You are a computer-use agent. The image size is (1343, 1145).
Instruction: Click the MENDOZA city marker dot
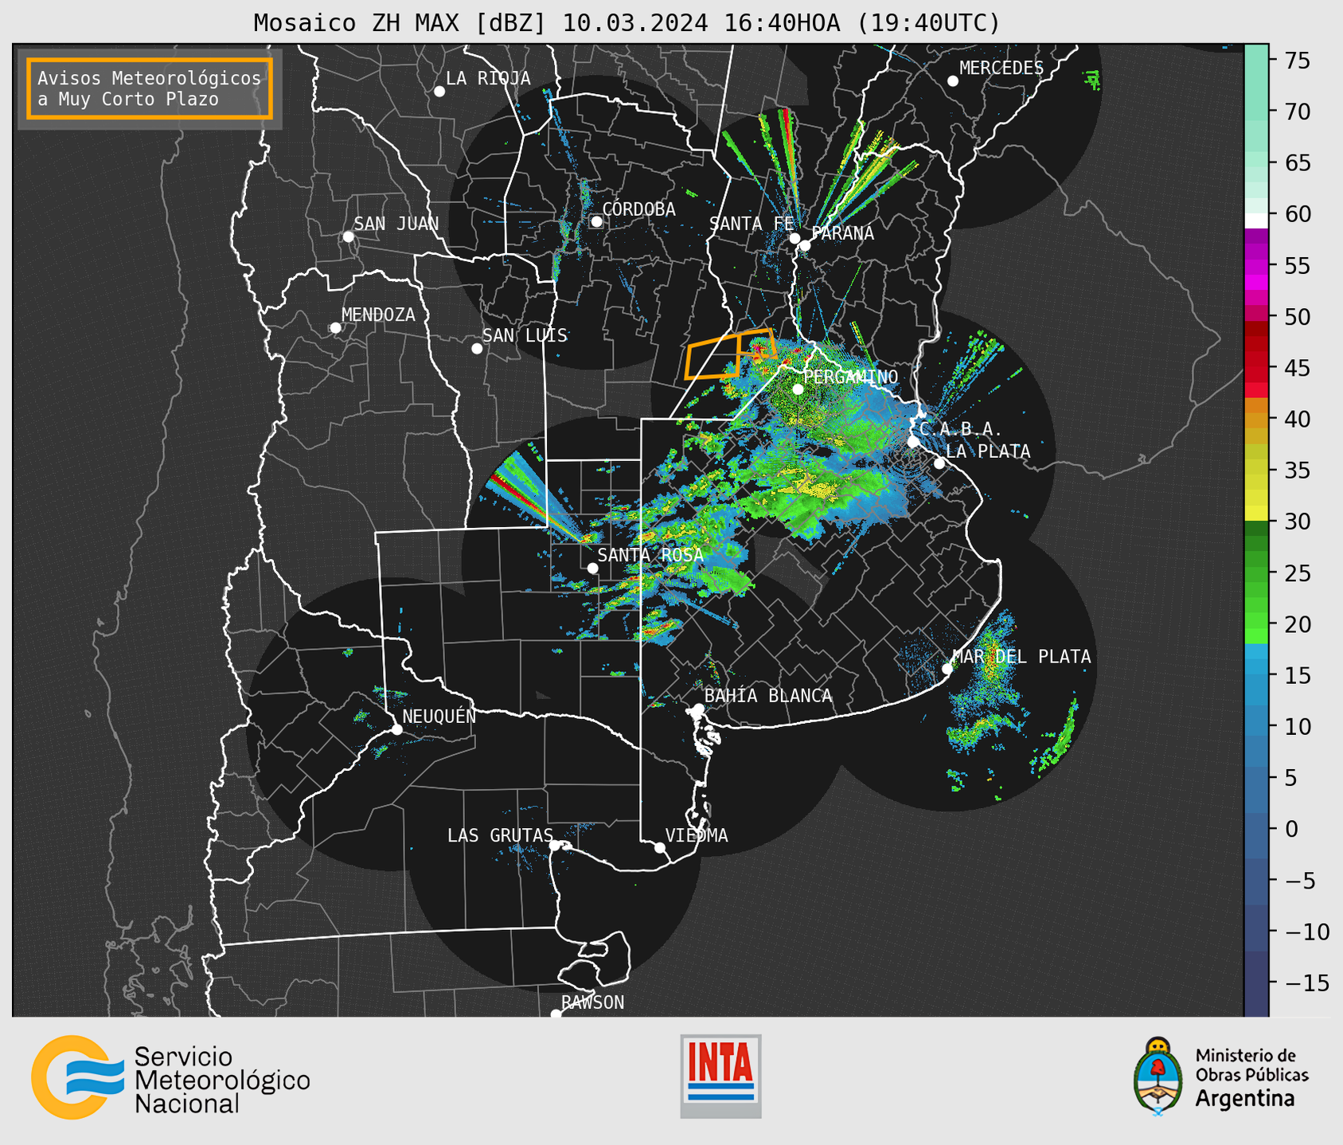click(336, 328)
